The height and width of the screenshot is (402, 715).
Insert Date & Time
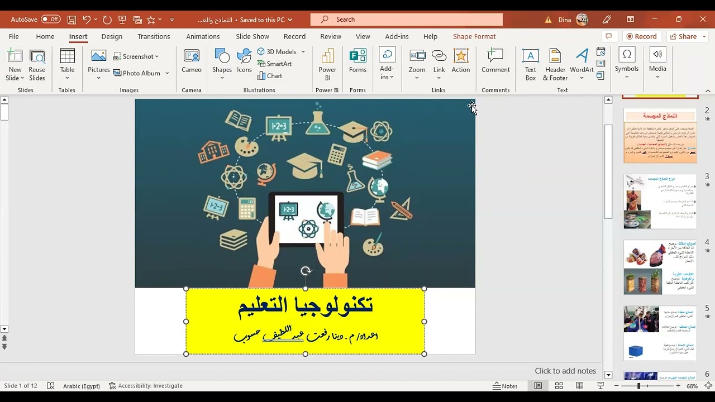(601, 52)
